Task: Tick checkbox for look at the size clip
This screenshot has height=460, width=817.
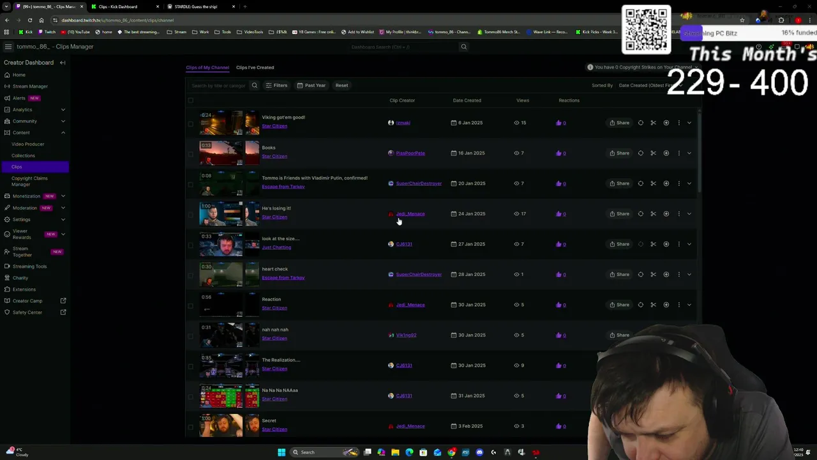Action: coord(190,244)
